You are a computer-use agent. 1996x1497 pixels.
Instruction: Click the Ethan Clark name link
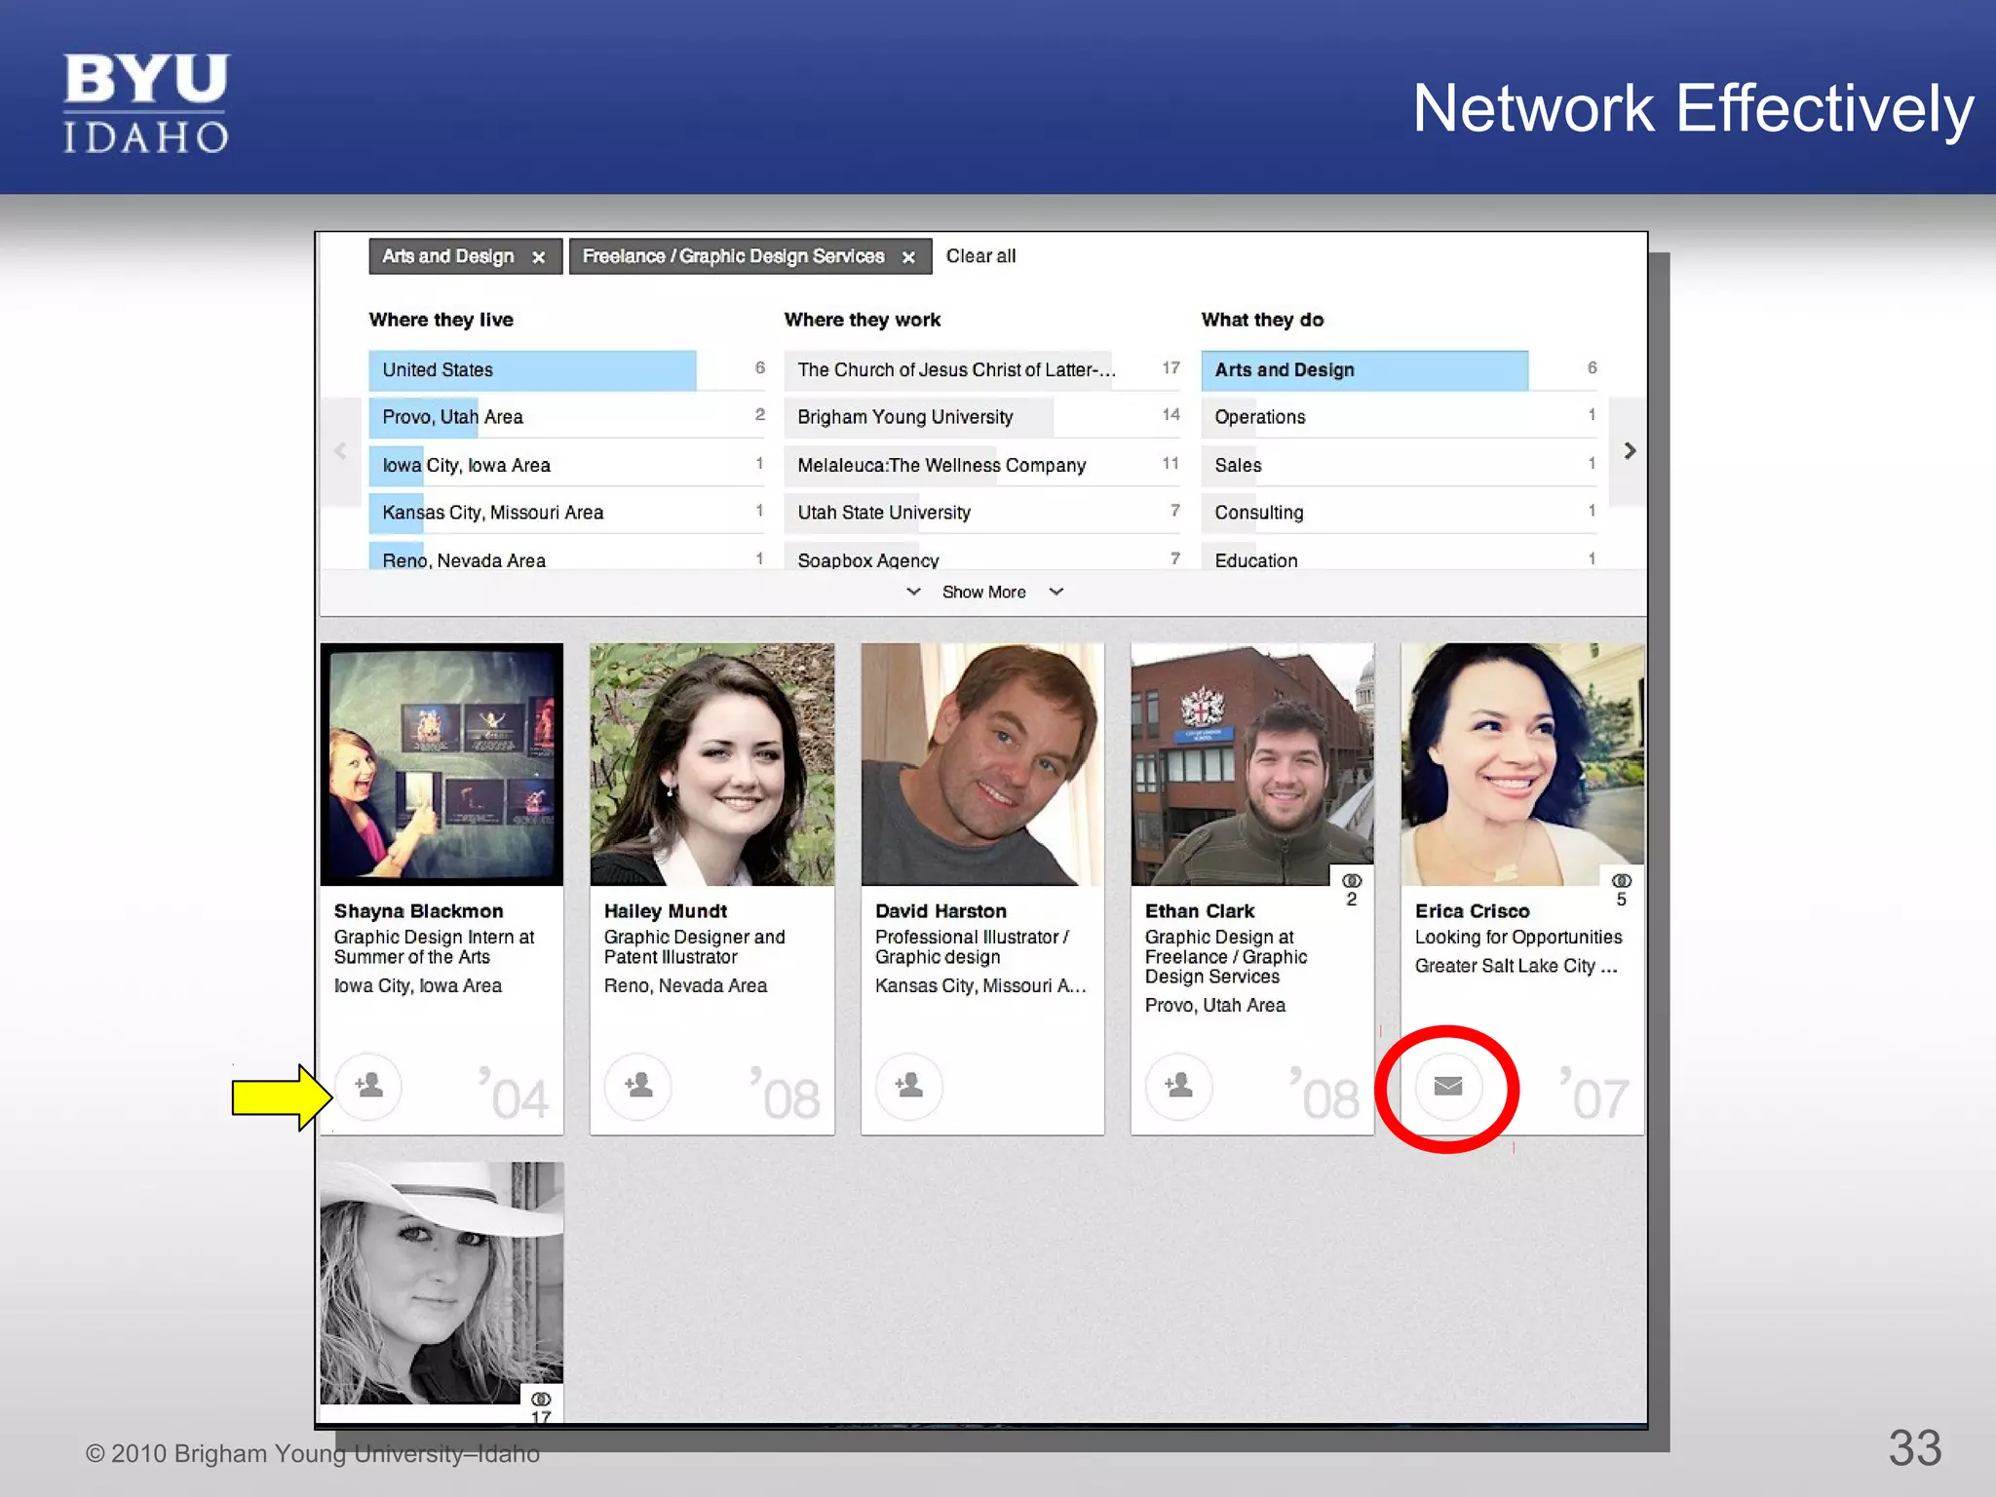point(1200,911)
